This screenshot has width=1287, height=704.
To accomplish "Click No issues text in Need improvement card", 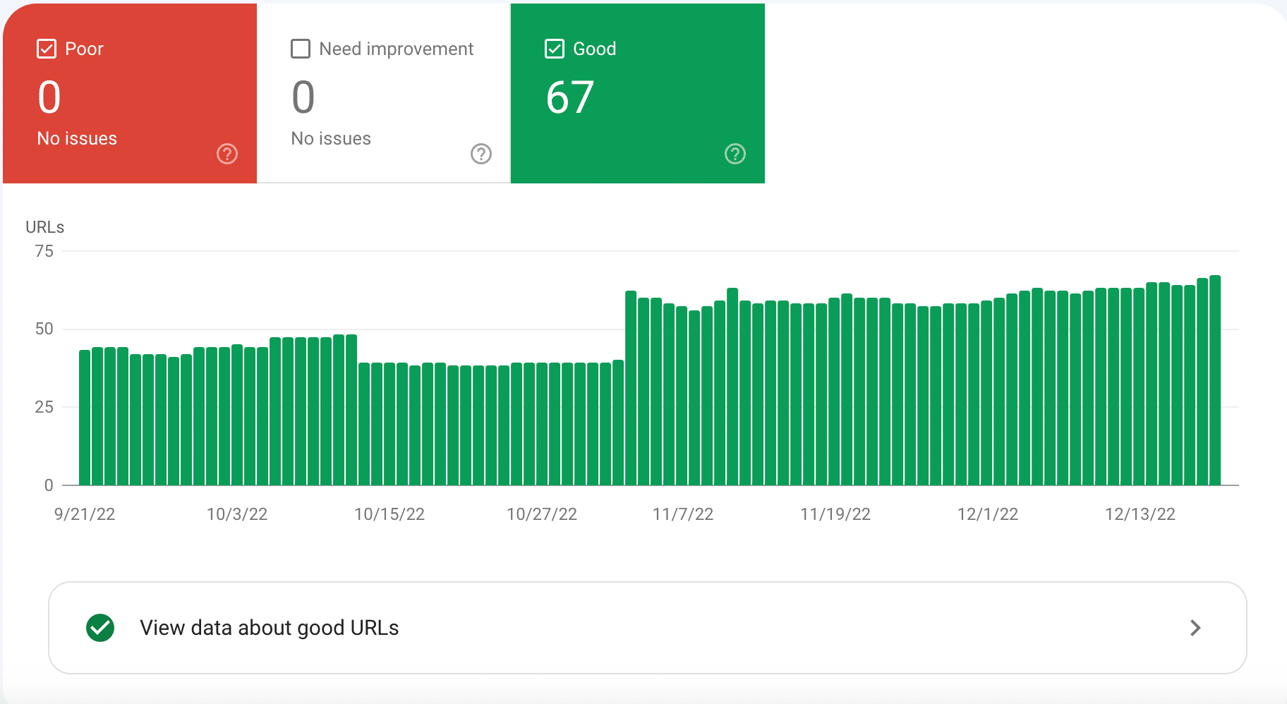I will coord(331,138).
